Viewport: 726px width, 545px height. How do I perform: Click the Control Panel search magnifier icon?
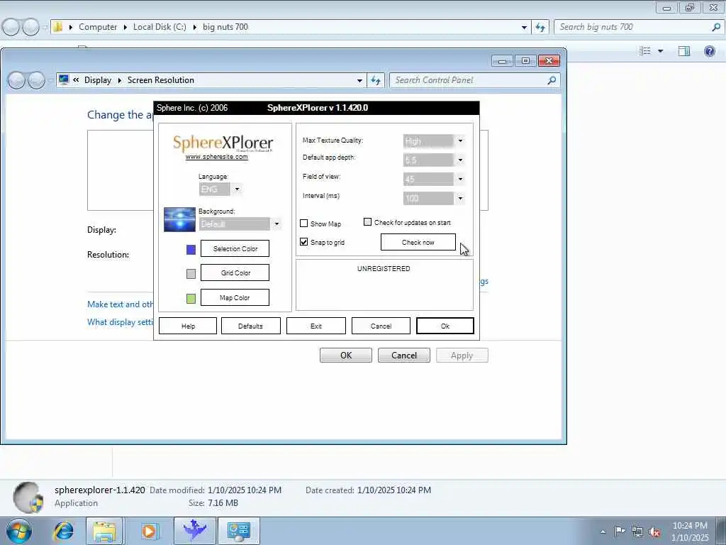[552, 80]
